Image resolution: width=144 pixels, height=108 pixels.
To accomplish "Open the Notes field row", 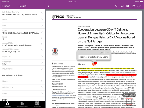I will tap(22, 81).
